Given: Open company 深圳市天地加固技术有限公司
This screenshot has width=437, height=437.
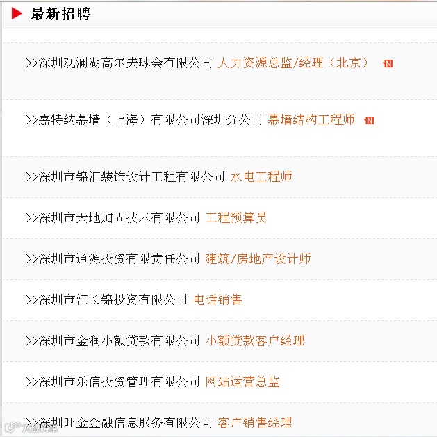Looking at the screenshot, I should [119, 217].
